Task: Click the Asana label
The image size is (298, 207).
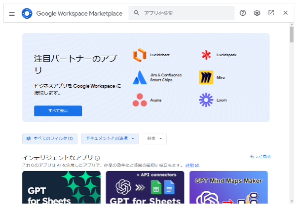Action: [x=155, y=100]
